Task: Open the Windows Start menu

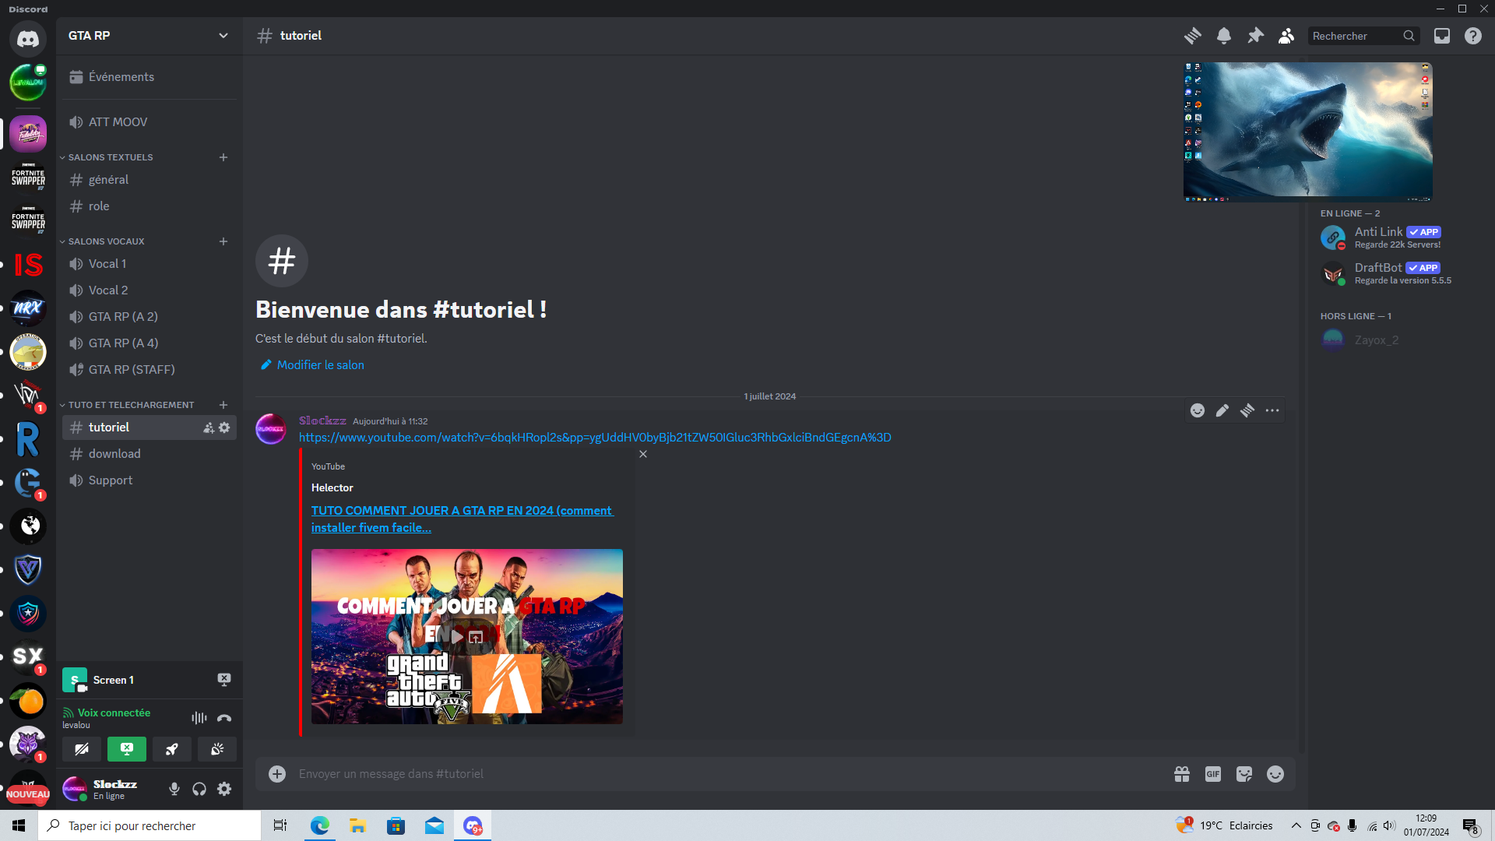Action: coord(19,825)
